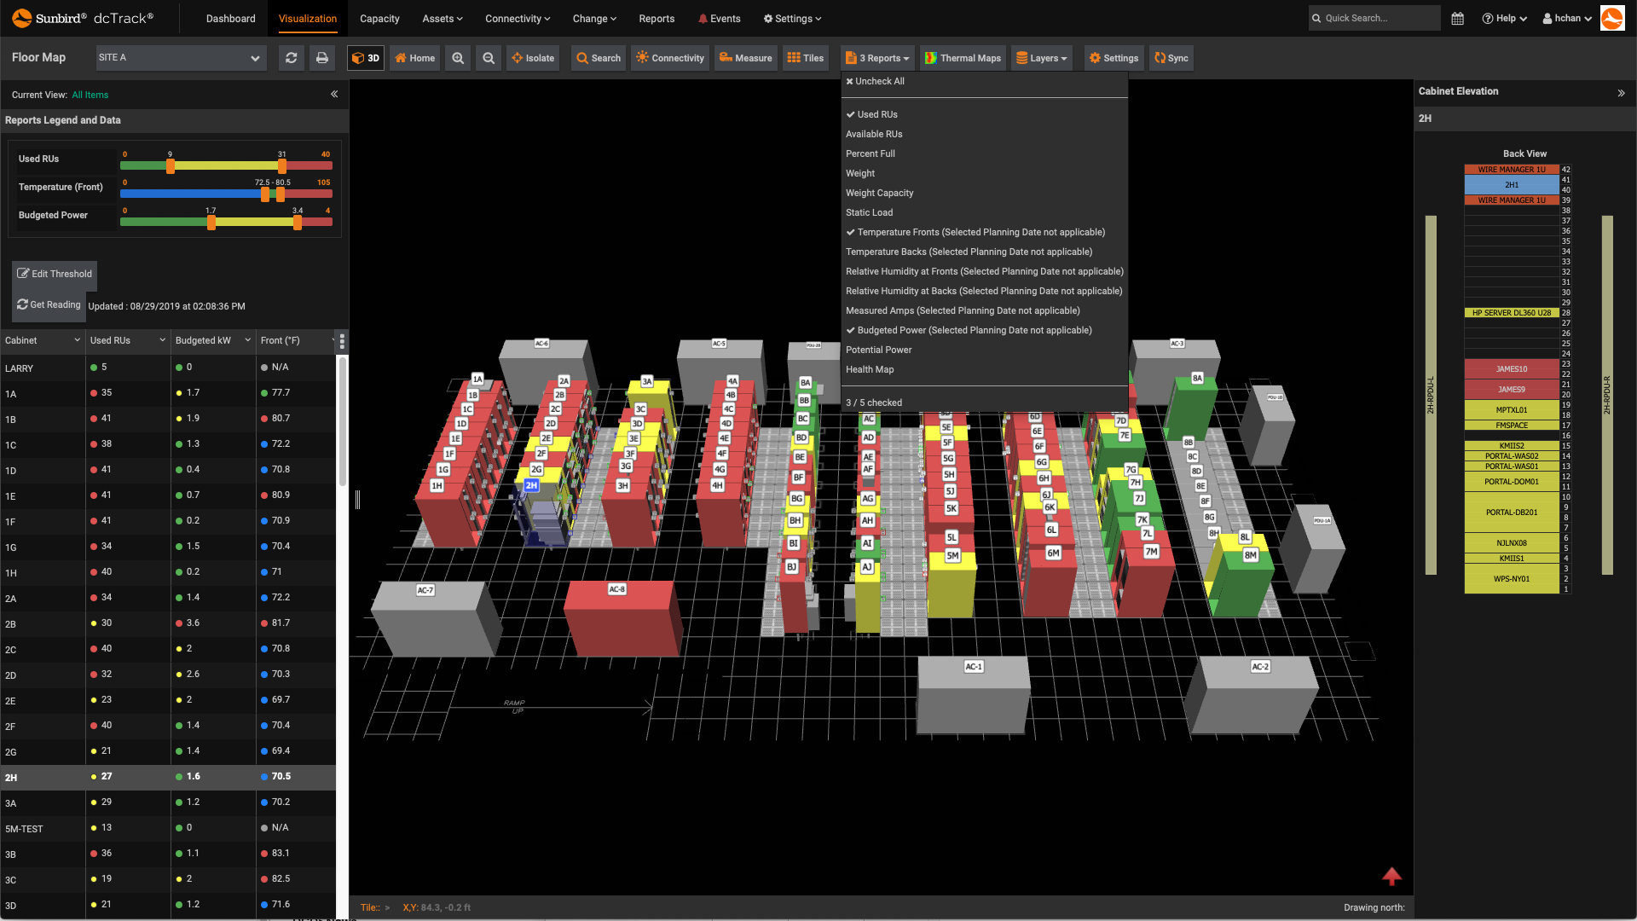Click the Sync button
Image resolution: width=1637 pixels, height=921 pixels.
point(1171,58)
